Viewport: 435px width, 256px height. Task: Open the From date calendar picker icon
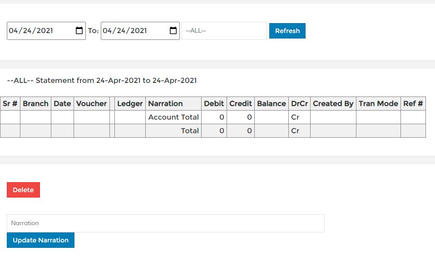pyautogui.click(x=79, y=30)
